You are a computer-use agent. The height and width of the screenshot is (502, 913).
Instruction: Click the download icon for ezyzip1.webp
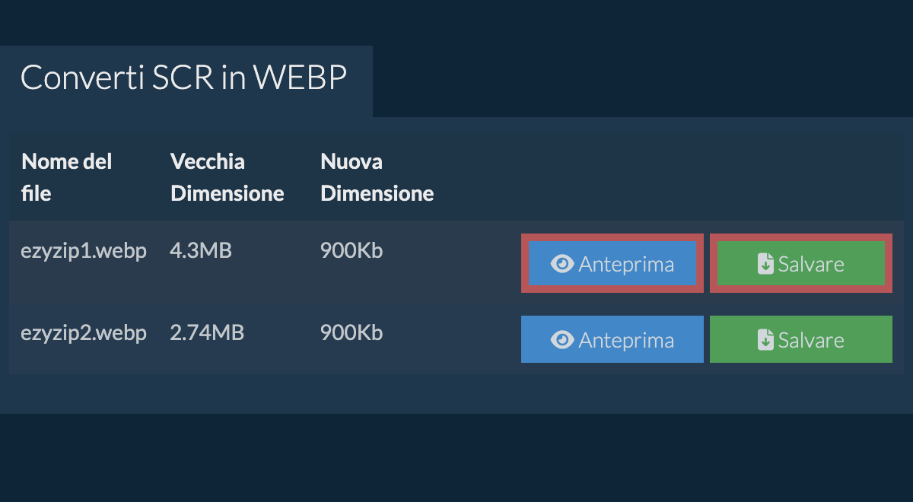coord(765,264)
